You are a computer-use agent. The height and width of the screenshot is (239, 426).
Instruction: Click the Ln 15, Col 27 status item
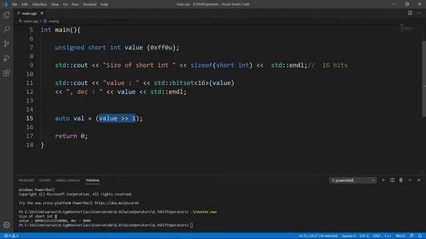pos(318,236)
